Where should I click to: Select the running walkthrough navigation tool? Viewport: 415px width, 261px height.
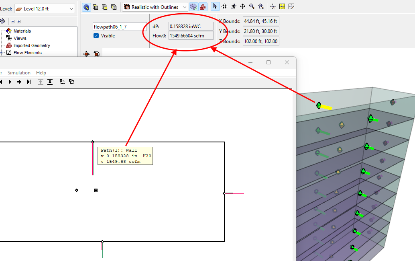click(x=234, y=6)
